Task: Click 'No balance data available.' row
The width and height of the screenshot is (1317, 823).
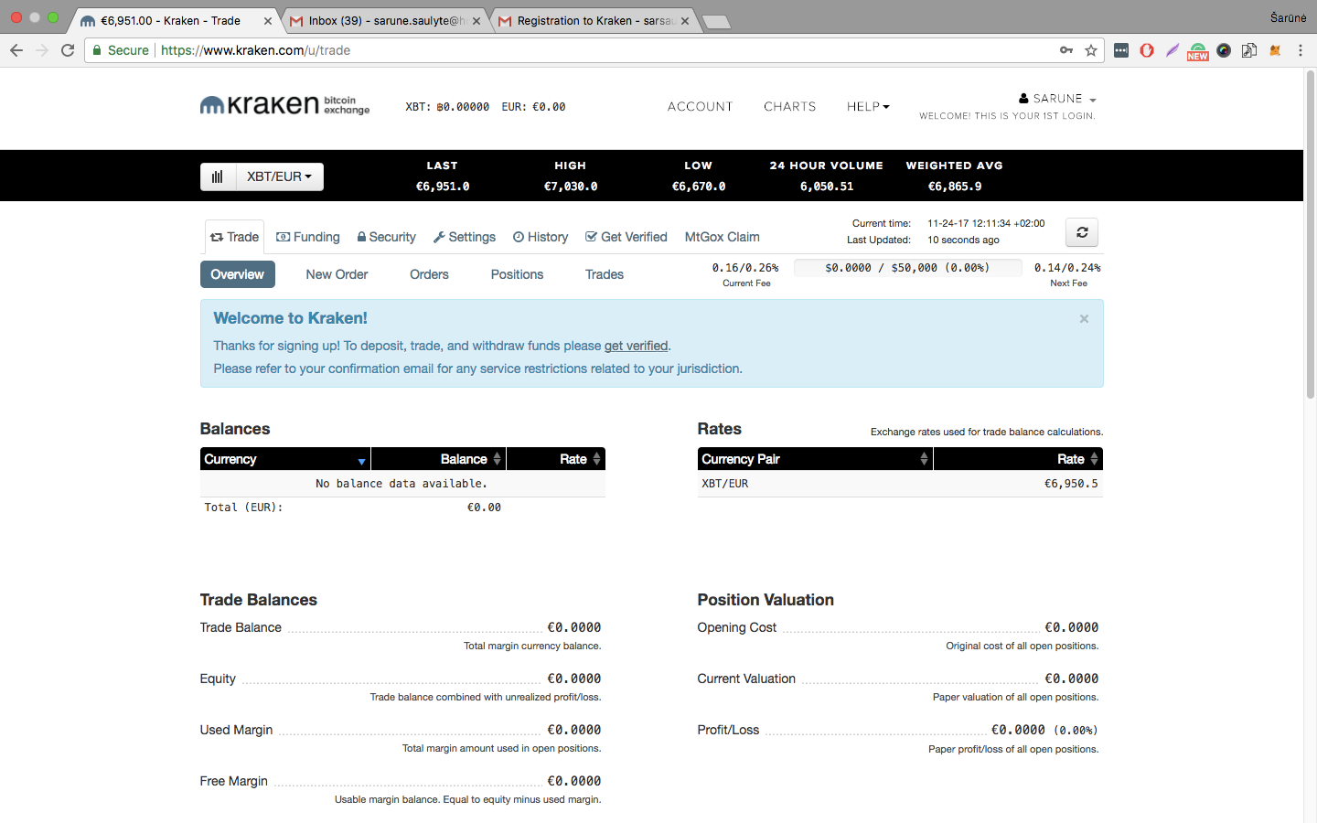Action: click(x=402, y=484)
